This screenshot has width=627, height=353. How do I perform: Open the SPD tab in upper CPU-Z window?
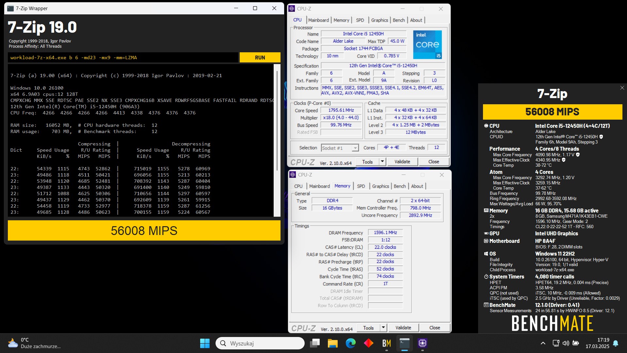pos(360,20)
